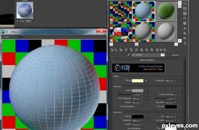Click the Make Preview film icon
This screenshot has width=199, height=130.
click(x=185, y=28)
